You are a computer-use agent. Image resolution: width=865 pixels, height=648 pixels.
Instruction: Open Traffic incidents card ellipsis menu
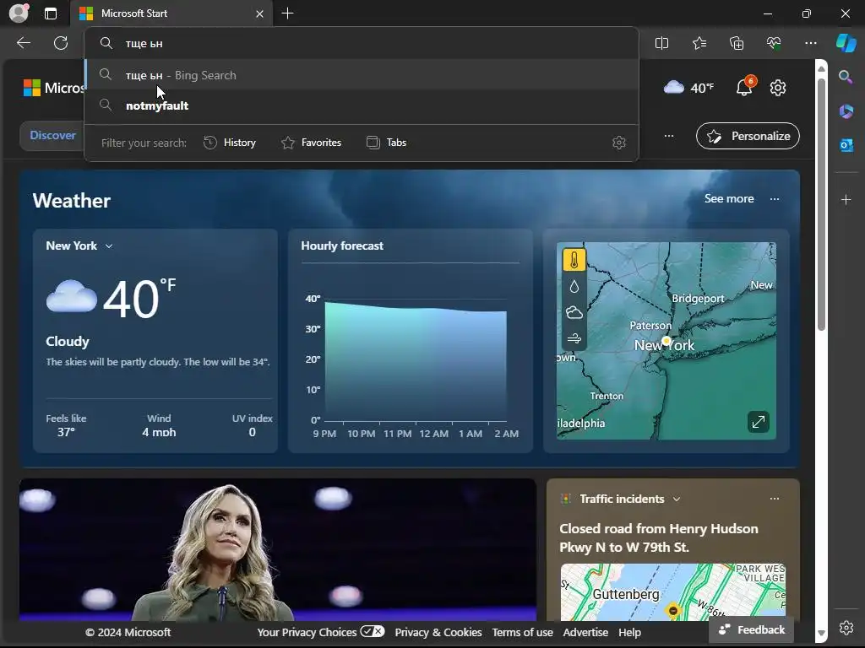coord(775,499)
